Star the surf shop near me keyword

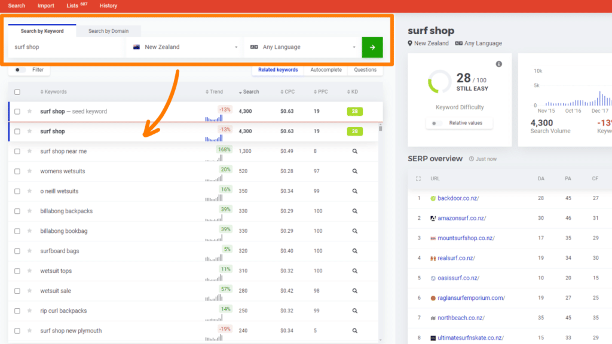point(30,151)
